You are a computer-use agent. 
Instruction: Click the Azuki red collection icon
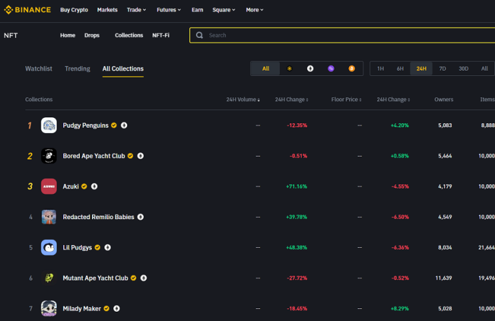49,186
